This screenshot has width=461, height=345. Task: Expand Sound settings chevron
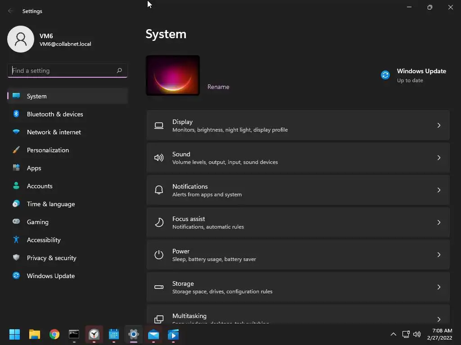pyautogui.click(x=438, y=158)
